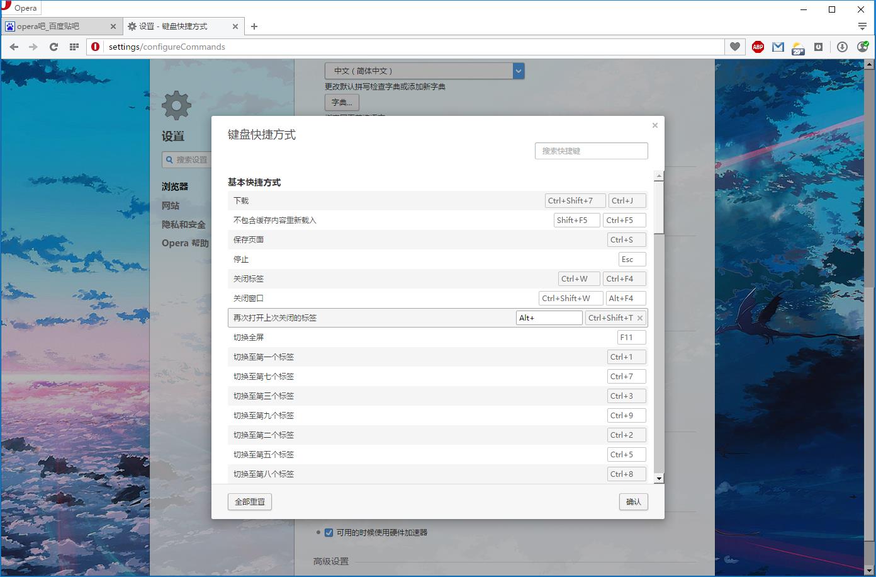The height and width of the screenshot is (577, 876).
Task: Edit the Ctrl+Shift+7 shortcut for 下载
Action: pos(575,201)
